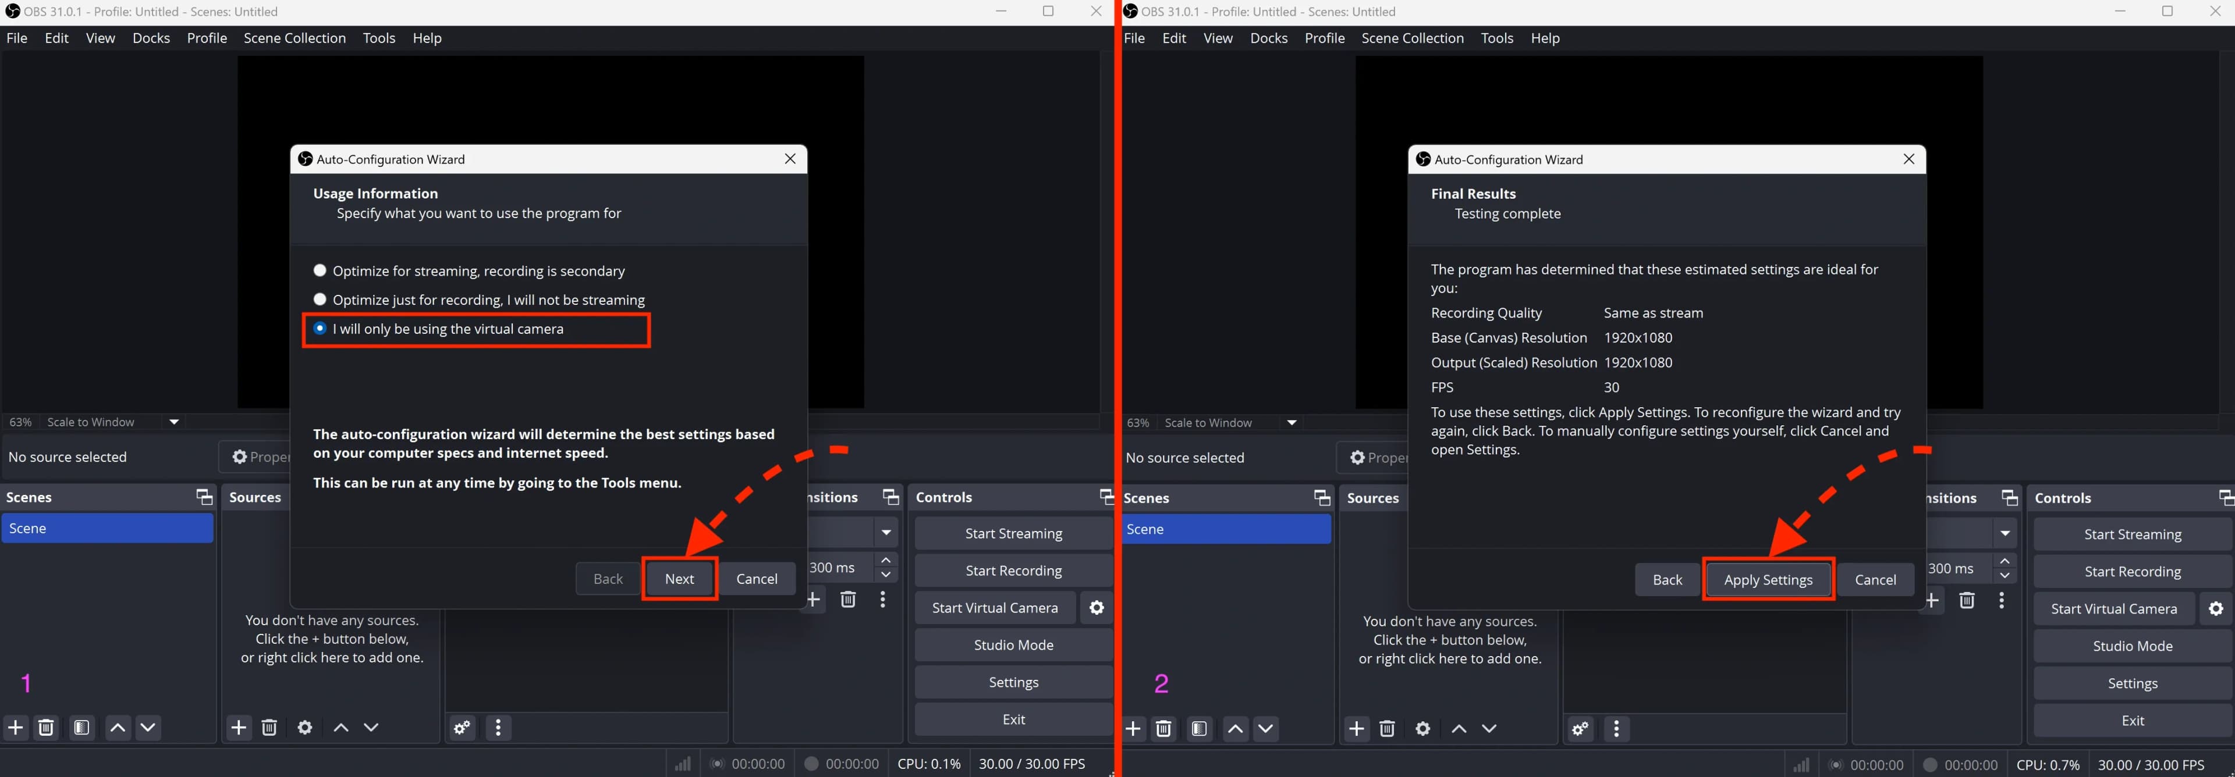Open audio mixer advanced gears icon in left window
This screenshot has height=777, width=2235.
tap(463, 727)
